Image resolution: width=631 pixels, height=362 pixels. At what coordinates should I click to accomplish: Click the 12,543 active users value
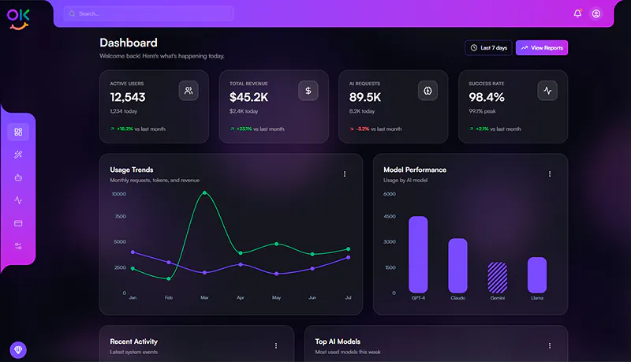pyautogui.click(x=128, y=97)
